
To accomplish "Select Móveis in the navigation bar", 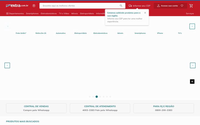I will pyautogui.click(x=74, y=14).
